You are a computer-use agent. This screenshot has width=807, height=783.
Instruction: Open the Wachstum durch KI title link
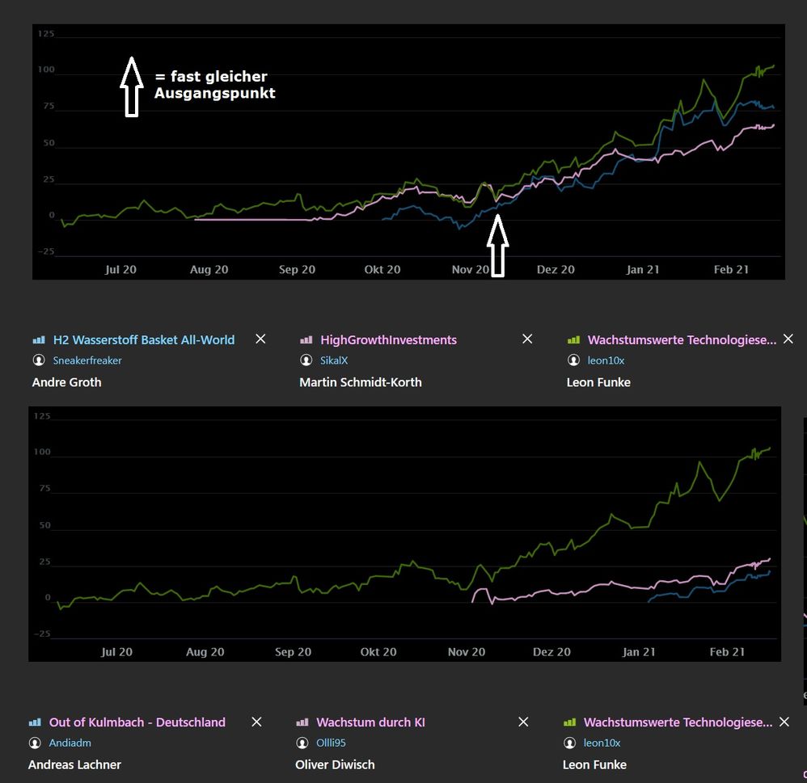tap(370, 722)
